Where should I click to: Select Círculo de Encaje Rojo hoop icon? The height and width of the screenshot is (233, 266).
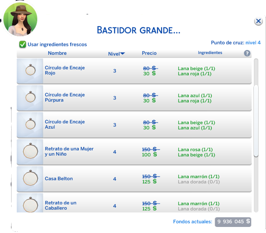pos(30,70)
